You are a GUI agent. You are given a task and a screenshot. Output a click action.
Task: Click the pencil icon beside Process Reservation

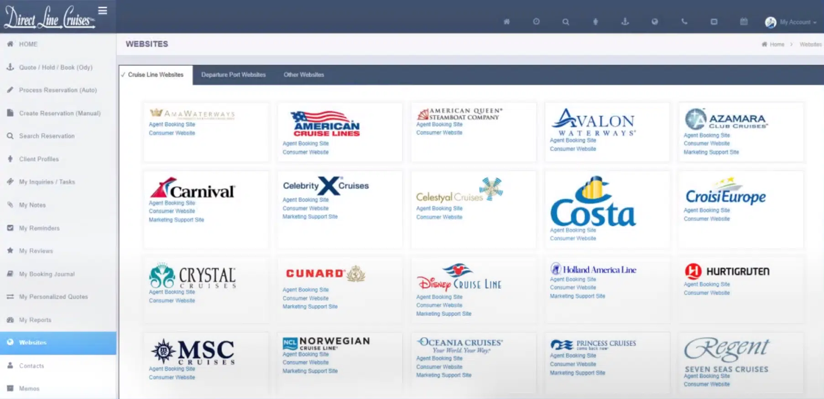pos(10,90)
